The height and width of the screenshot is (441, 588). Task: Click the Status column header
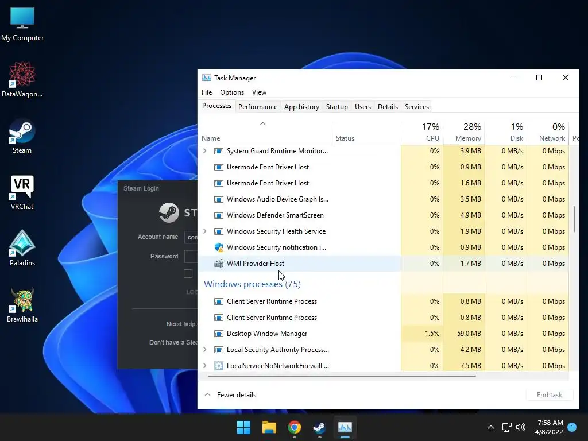click(366, 133)
